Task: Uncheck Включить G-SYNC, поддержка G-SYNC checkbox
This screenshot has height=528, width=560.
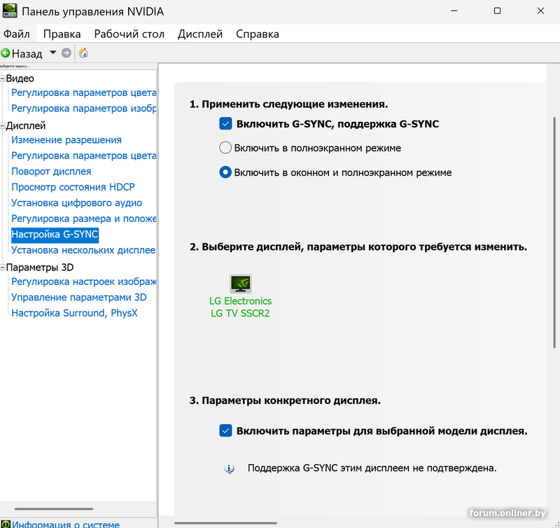Action: [225, 124]
